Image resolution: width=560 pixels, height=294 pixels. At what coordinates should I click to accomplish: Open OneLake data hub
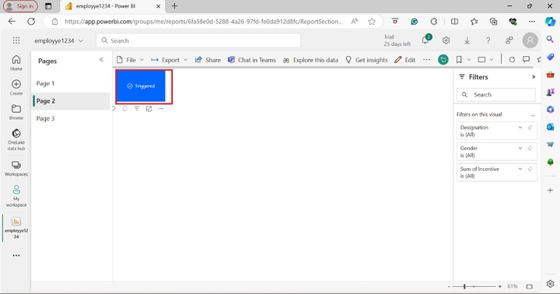pyautogui.click(x=16, y=140)
